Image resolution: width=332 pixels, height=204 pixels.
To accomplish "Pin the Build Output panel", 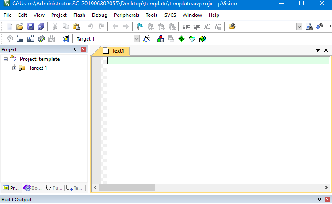I will pyautogui.click(x=319, y=199).
